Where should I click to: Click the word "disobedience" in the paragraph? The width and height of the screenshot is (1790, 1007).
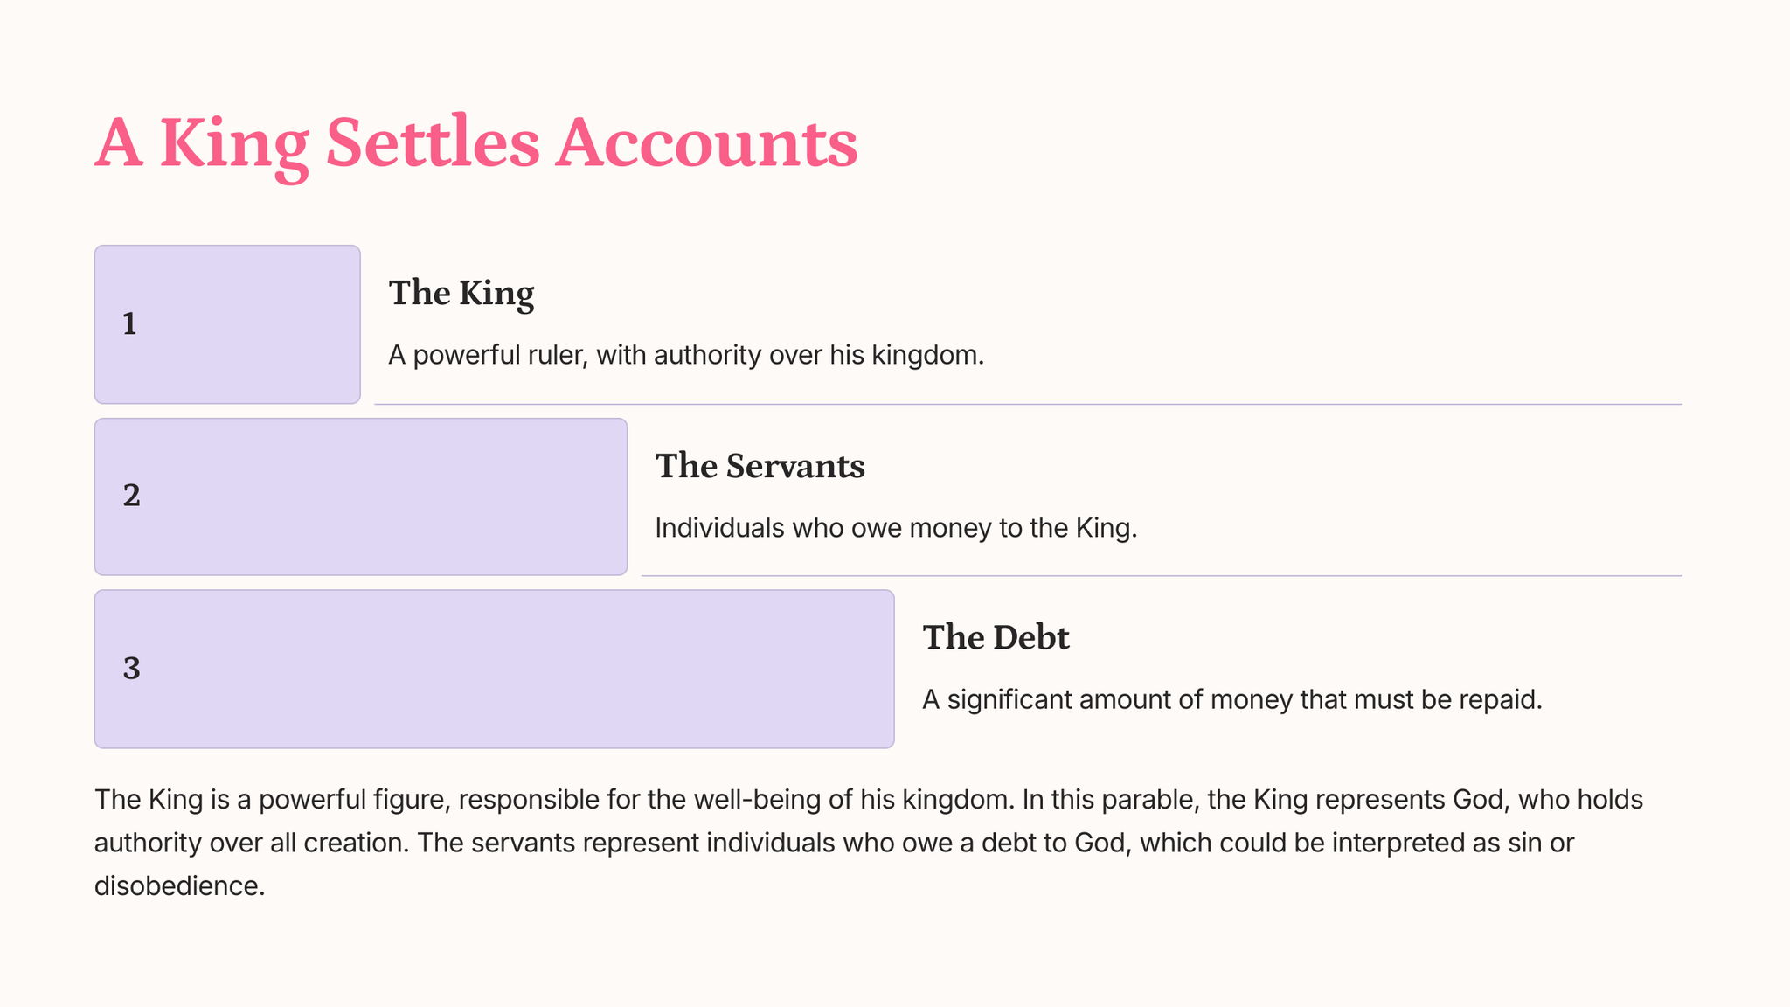(178, 886)
